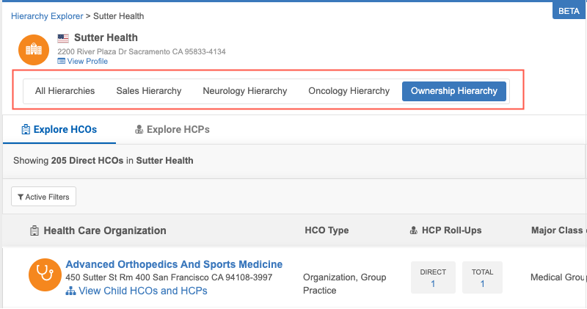Click the clipboard icon in Health Care Organization header
Viewport: 587px width, 309px height.
pyautogui.click(x=34, y=230)
